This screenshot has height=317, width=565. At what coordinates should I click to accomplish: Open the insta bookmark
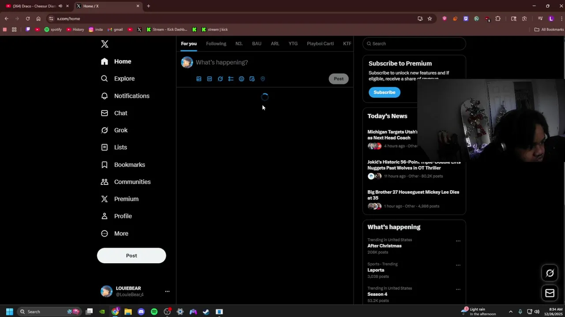coord(96,29)
